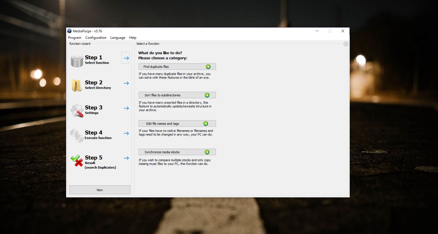Select Step 5 Result label

100,162
